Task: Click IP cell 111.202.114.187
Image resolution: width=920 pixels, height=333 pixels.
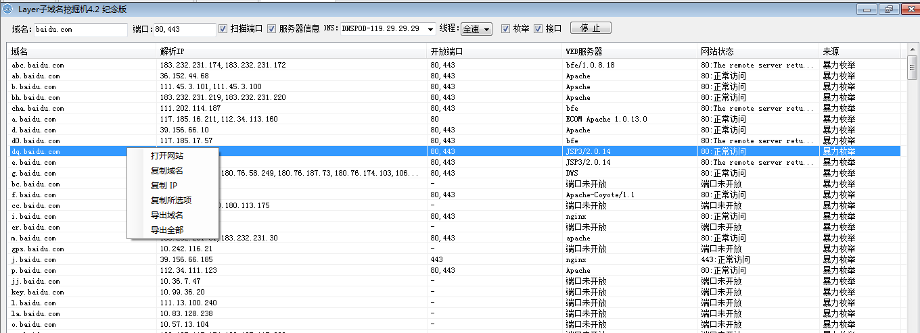Action: 190,108
